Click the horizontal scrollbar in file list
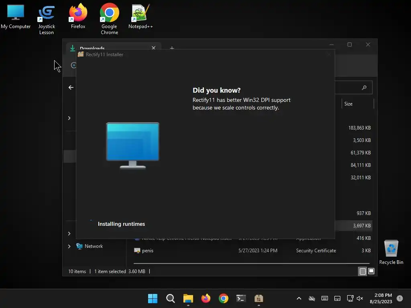This screenshot has width=411, height=308. [x=251, y=263]
